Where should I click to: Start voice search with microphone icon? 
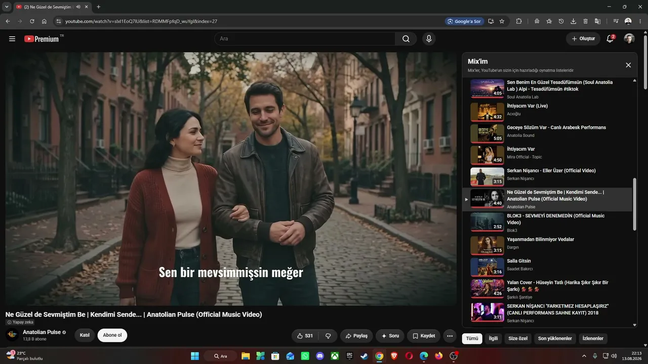429,39
